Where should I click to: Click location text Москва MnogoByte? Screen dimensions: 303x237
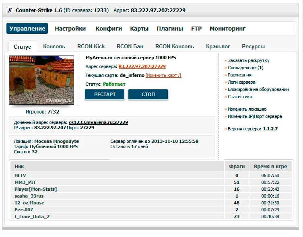[56, 141]
